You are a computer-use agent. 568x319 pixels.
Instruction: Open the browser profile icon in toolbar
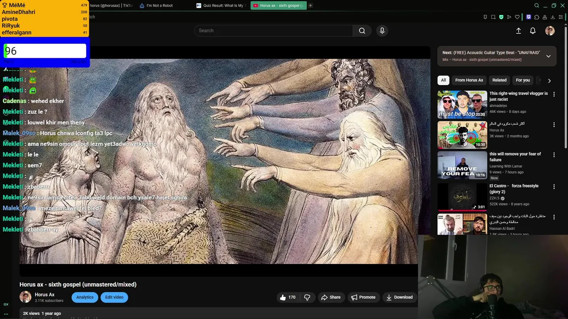[544, 17]
